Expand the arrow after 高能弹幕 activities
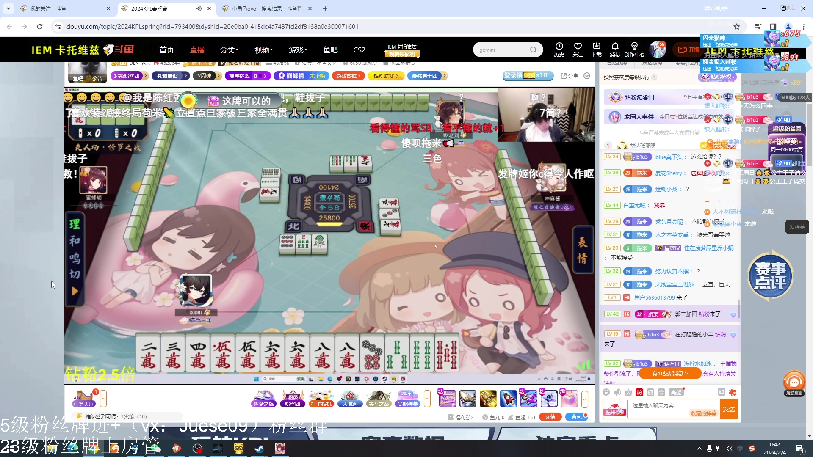 coord(427,399)
